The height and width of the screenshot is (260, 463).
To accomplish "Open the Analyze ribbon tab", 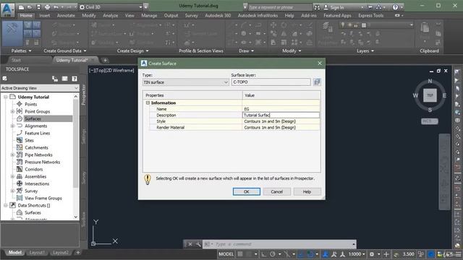I will (x=111, y=15).
